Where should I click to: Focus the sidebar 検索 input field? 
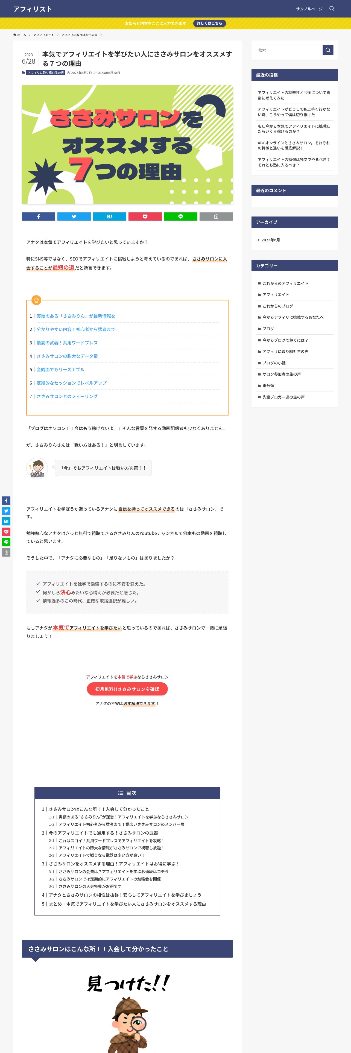click(x=289, y=50)
